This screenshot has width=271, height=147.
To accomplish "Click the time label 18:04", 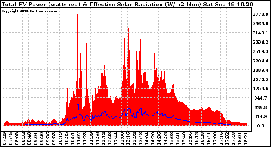I will tap(240, 139).
